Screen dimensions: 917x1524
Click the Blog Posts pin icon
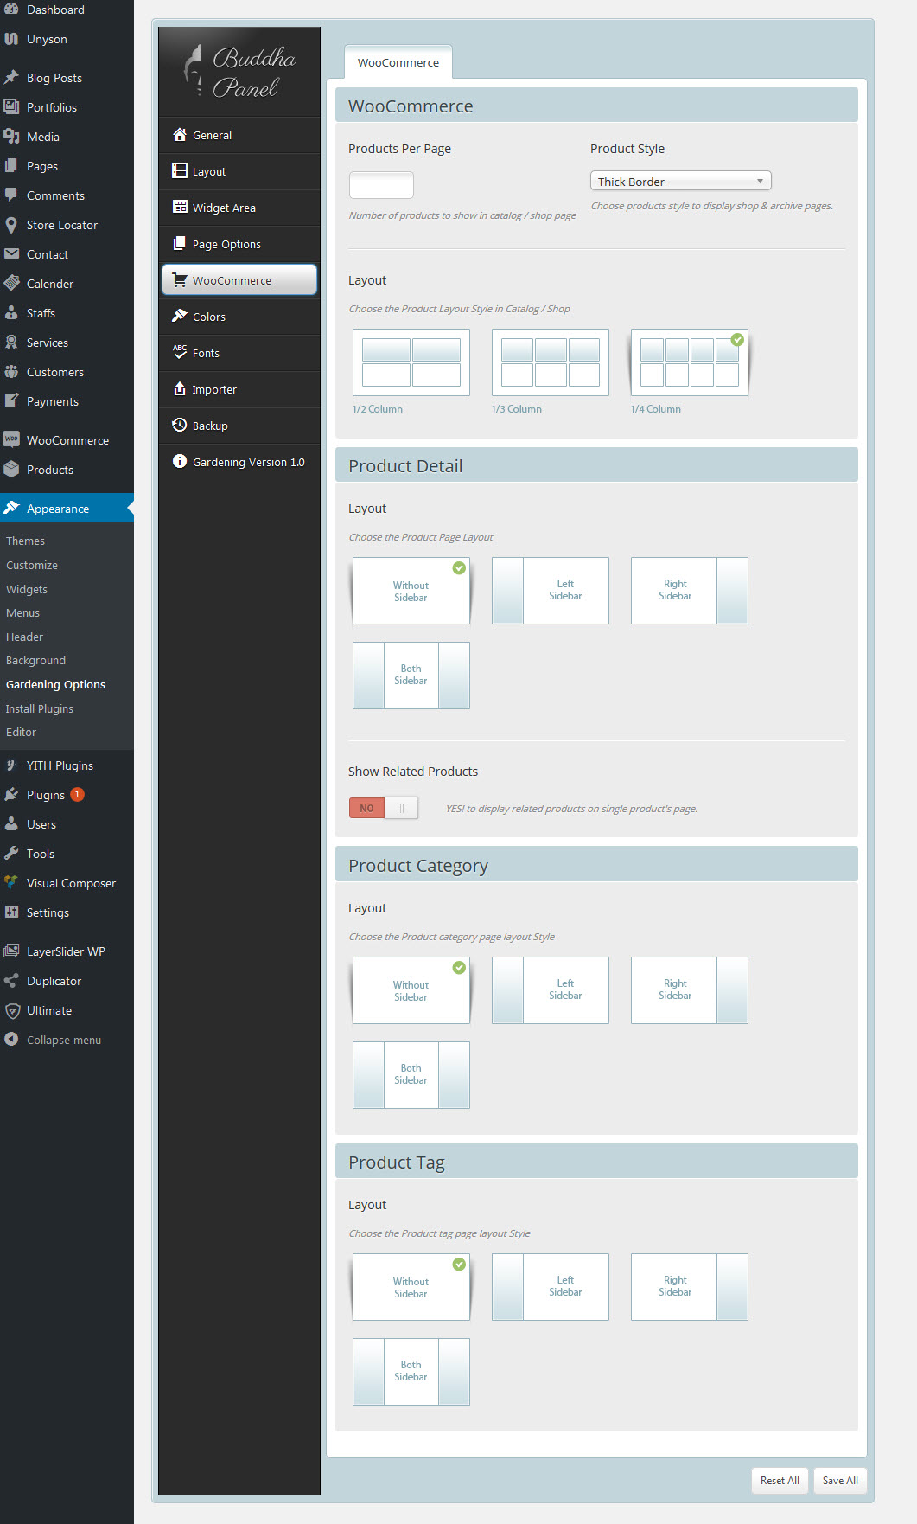pos(11,78)
